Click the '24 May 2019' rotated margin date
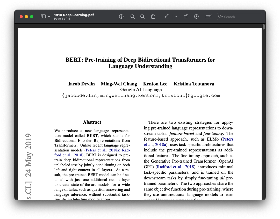Image resolution: width=280 pixels, height=219 pixels. [x=28, y=155]
